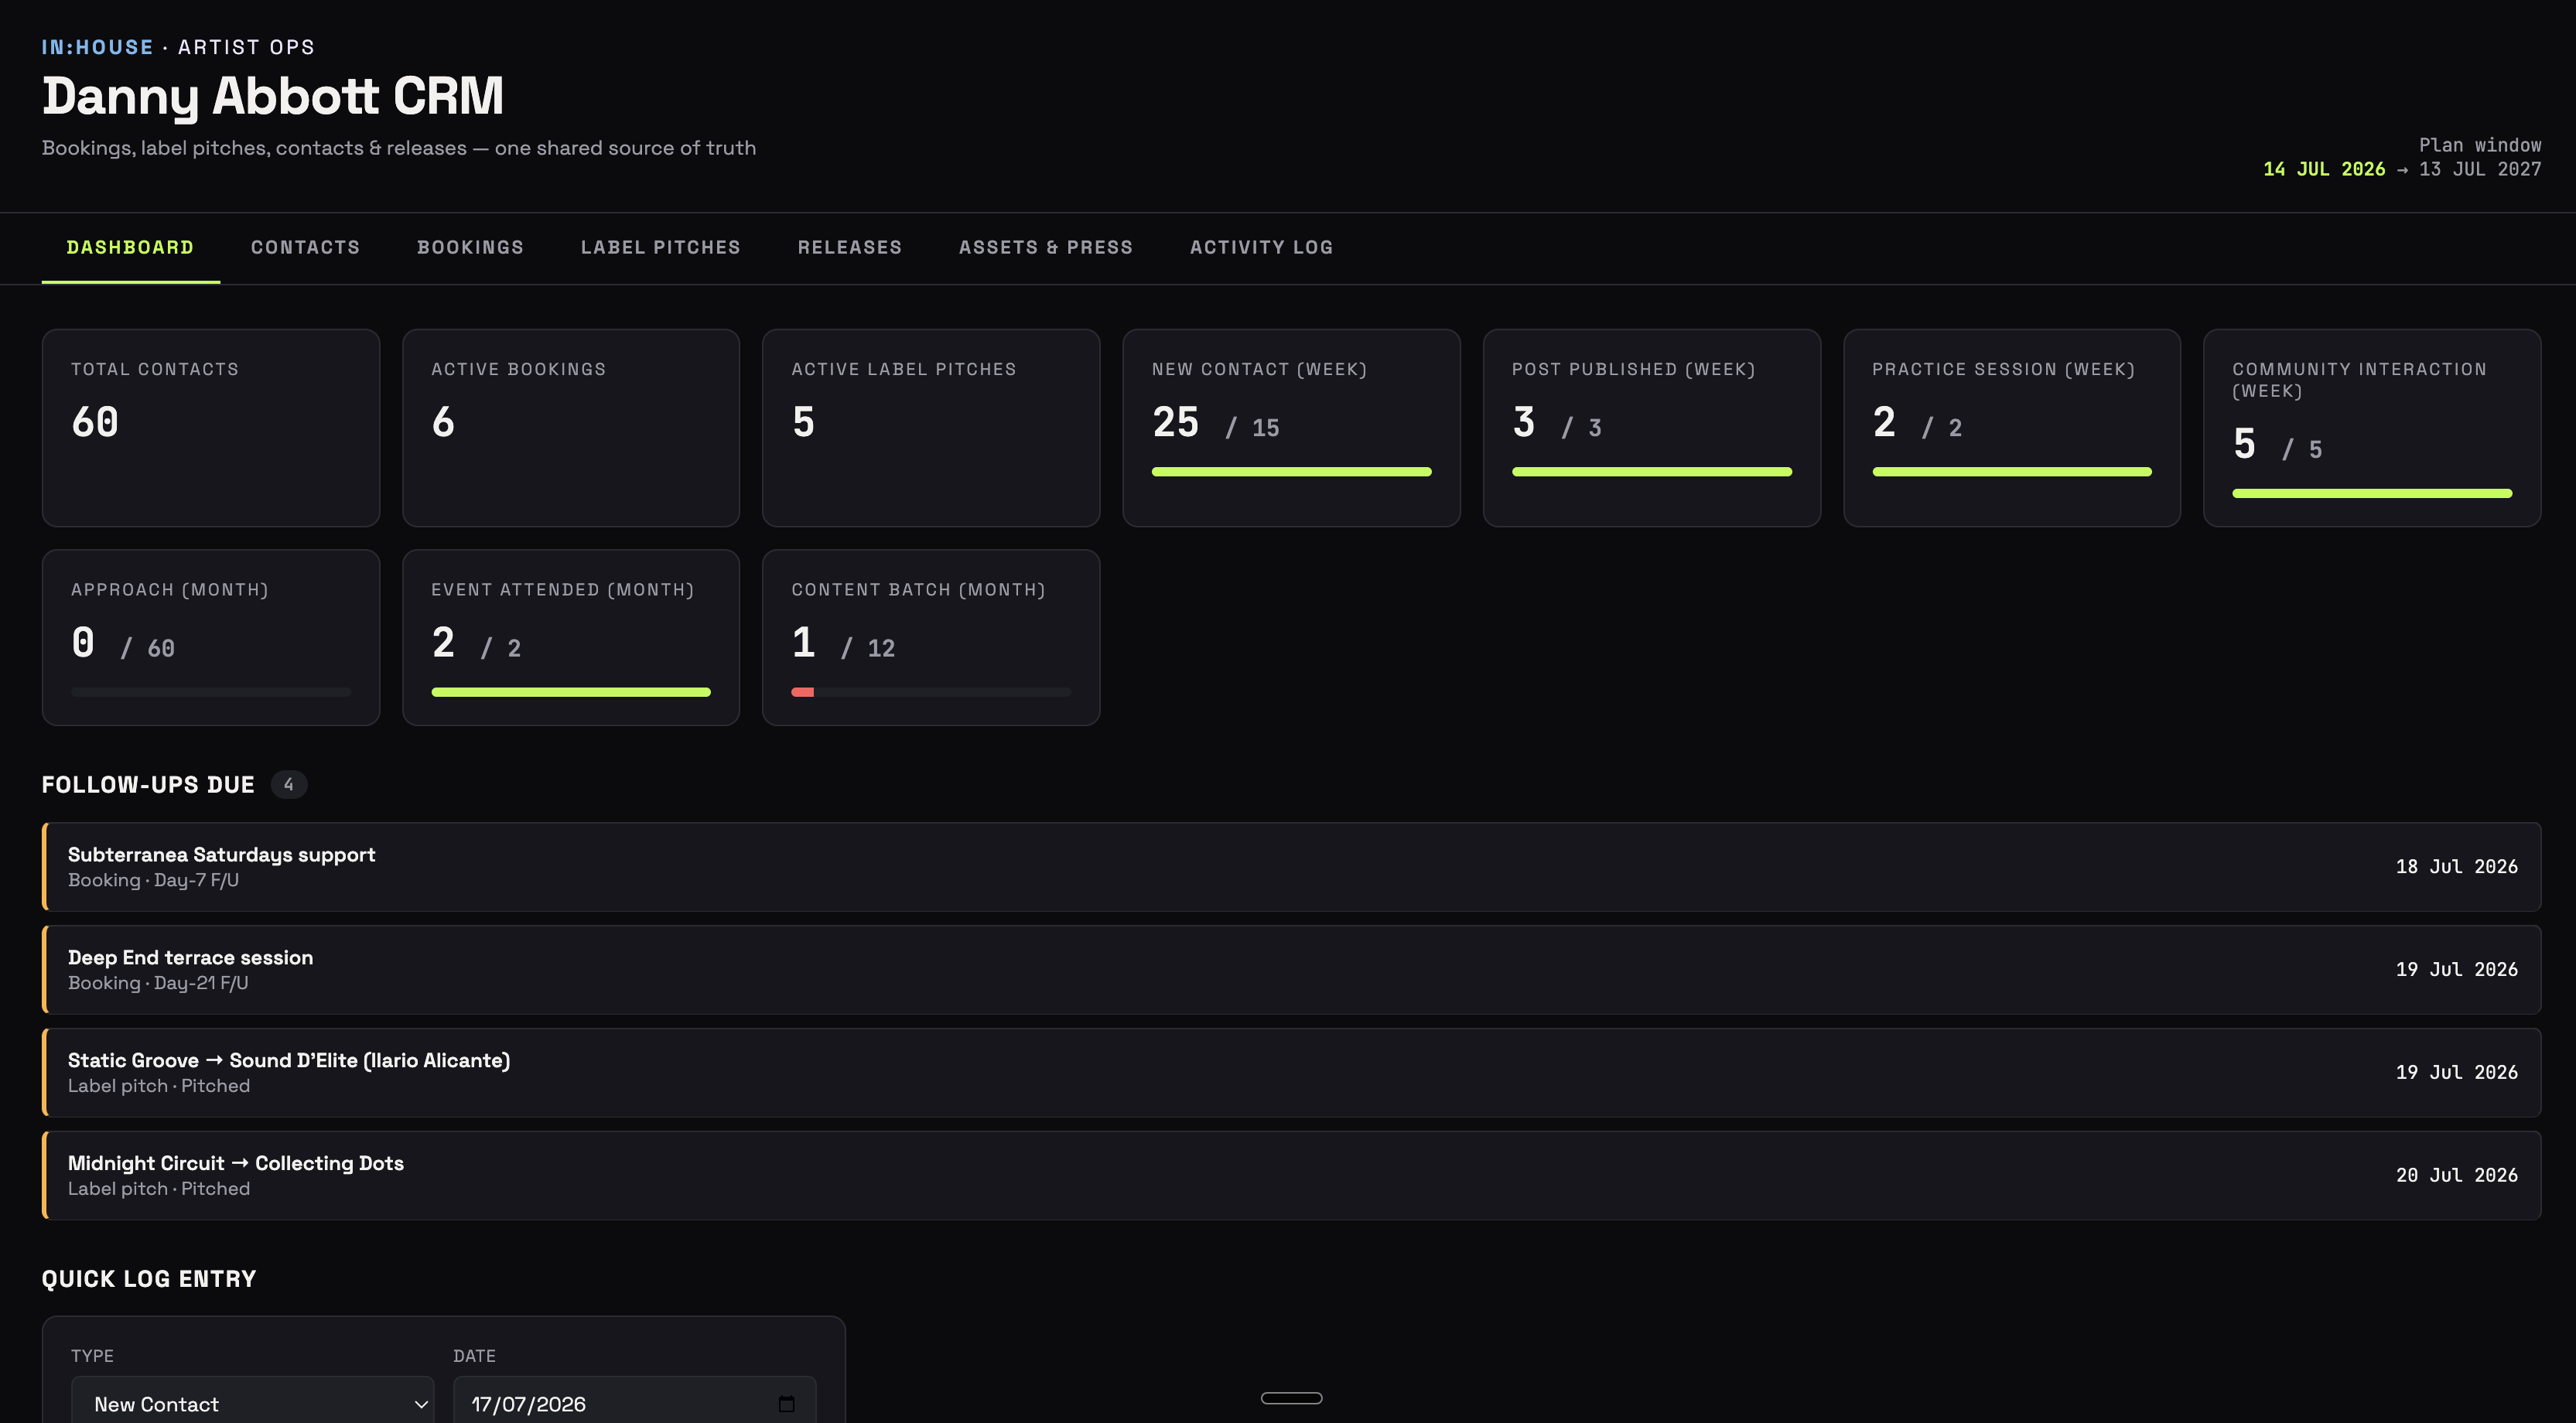Open Deep End terrace session follow-up
This screenshot has height=1423, width=2576.
1291,970
